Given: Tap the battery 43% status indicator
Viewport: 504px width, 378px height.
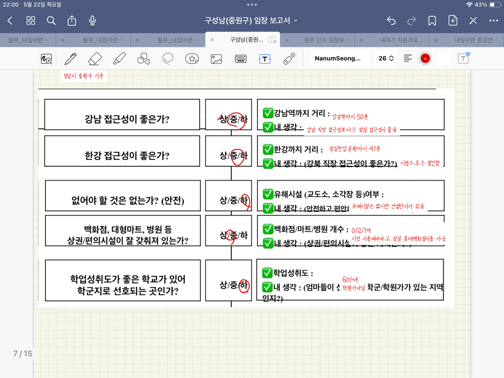Looking at the screenshot, I should [x=487, y=5].
